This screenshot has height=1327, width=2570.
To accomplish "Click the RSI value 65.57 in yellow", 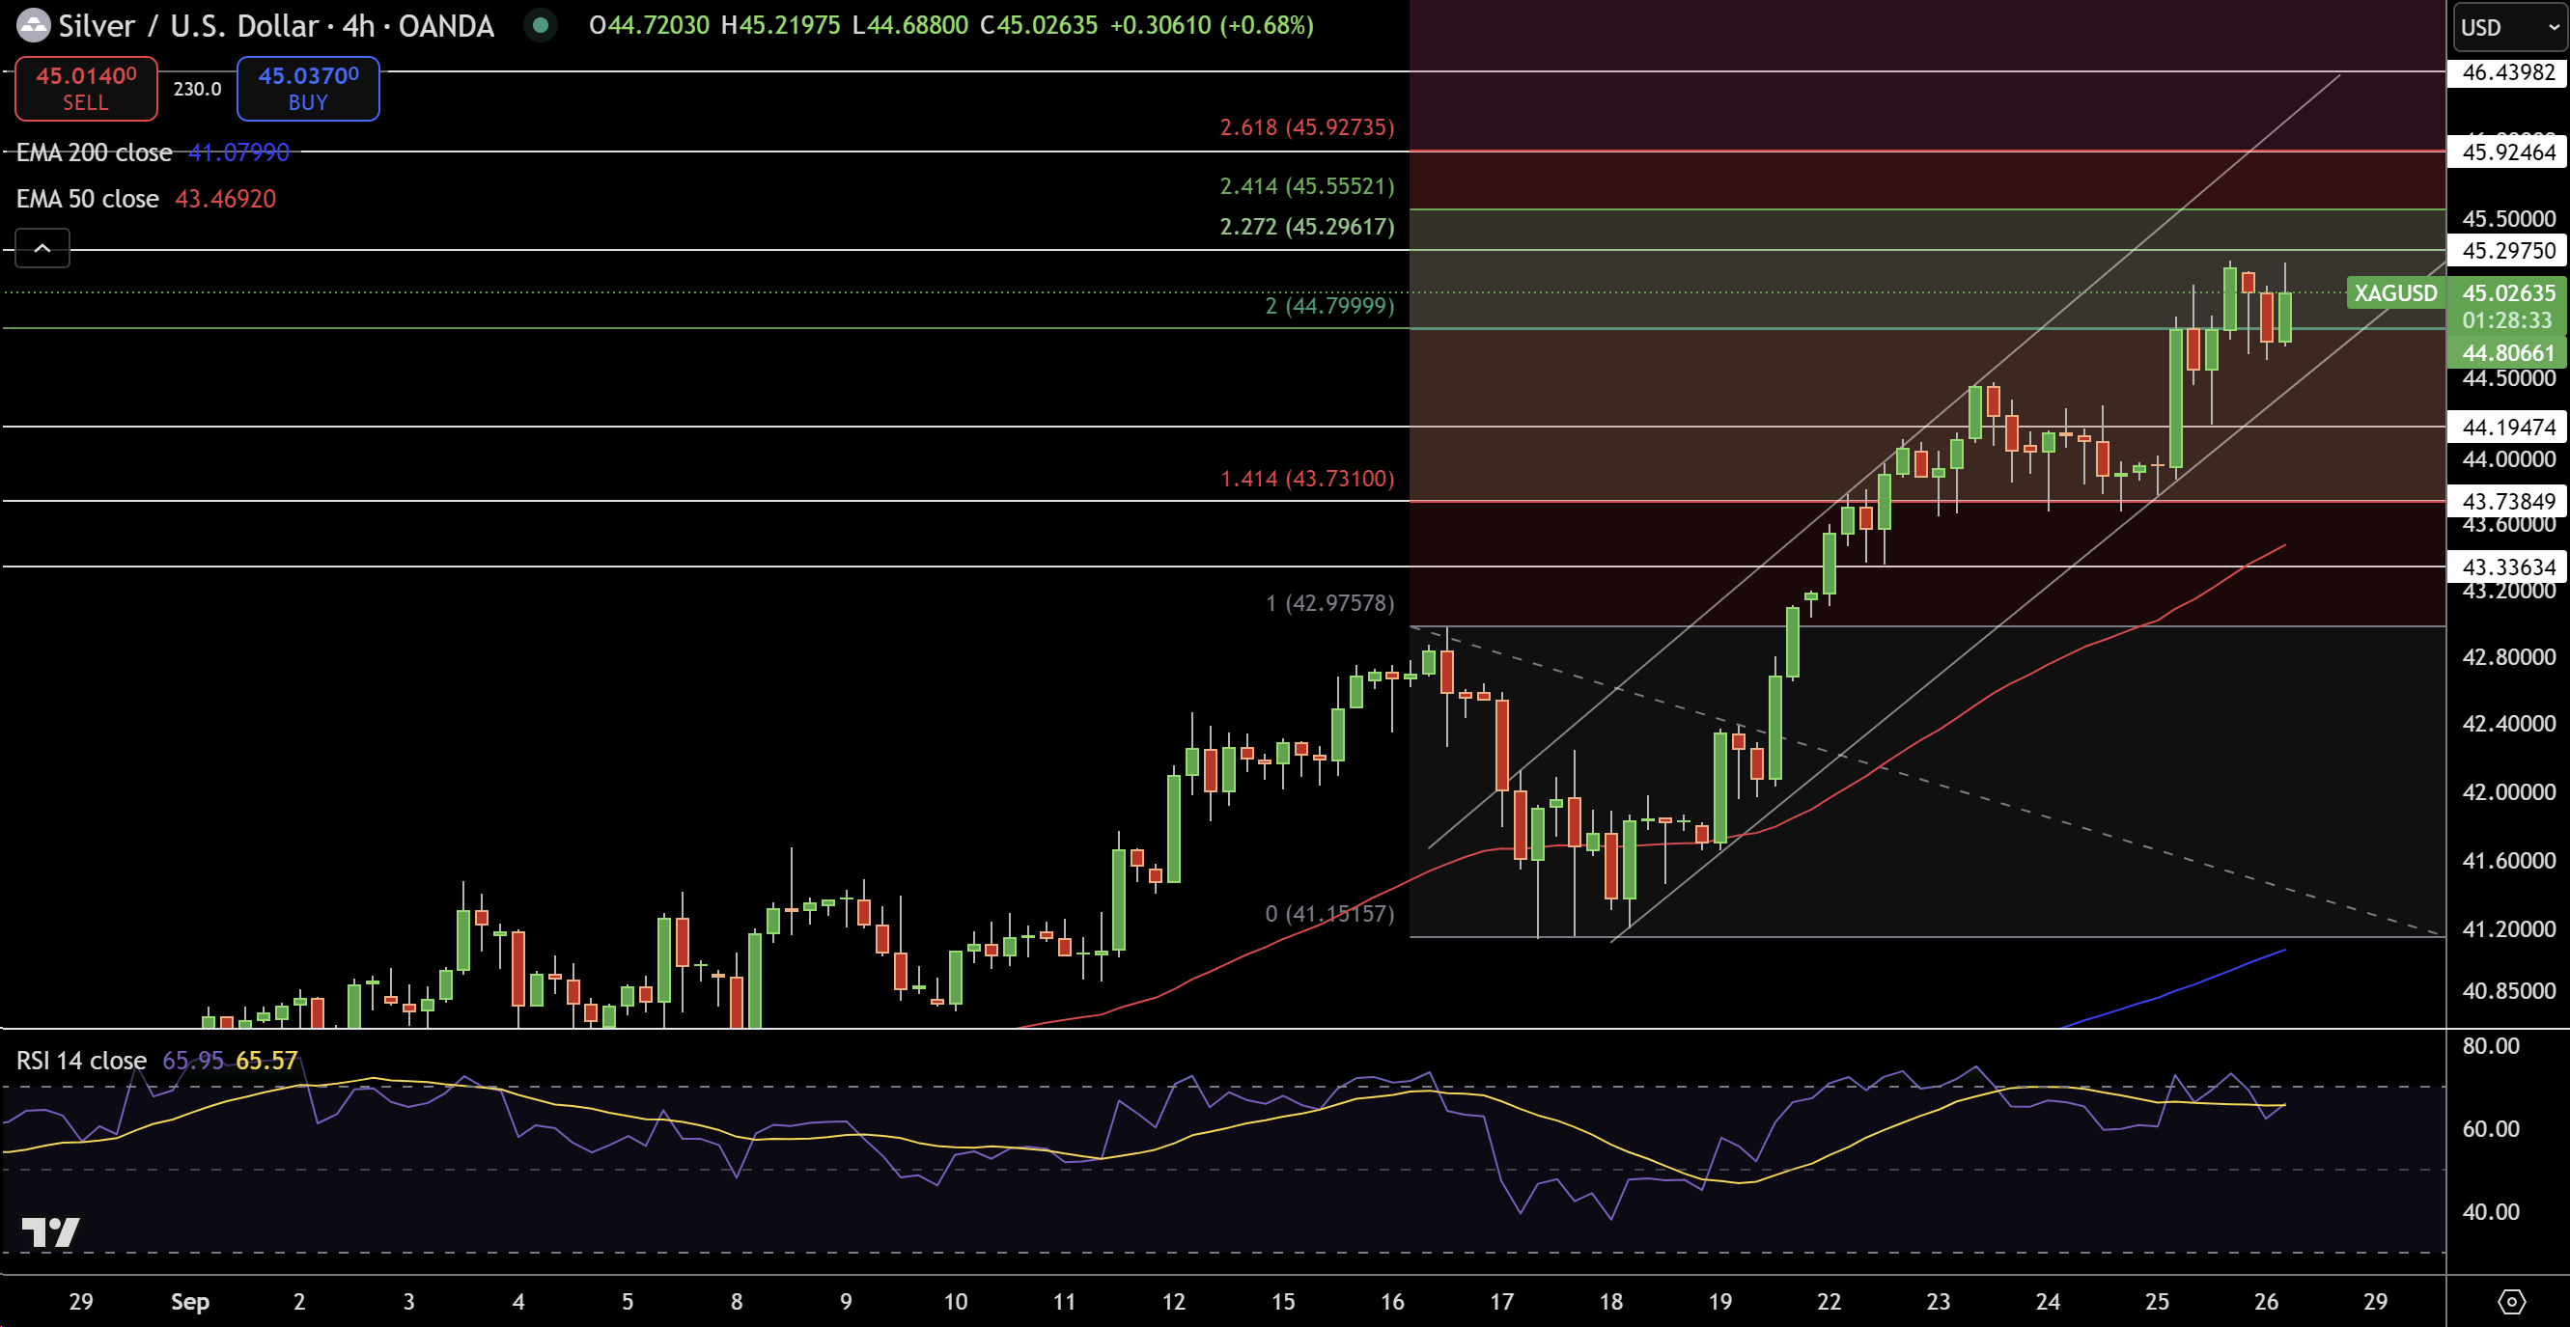I will 266,1061.
